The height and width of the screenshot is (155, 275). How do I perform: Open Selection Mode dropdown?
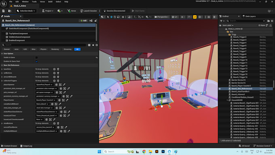pos(26,11)
